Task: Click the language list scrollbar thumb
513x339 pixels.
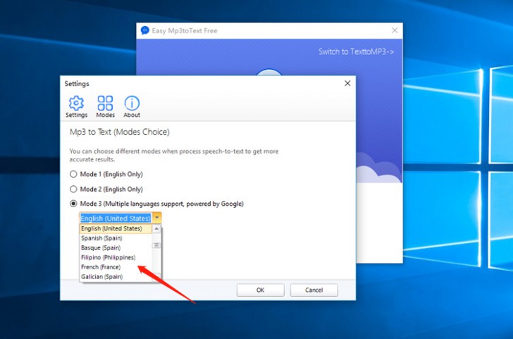Action: pos(156,245)
